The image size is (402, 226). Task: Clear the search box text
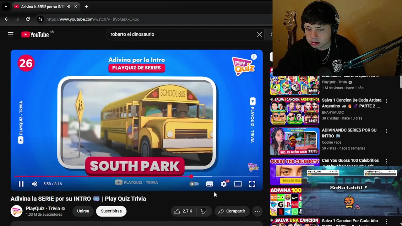(259, 34)
